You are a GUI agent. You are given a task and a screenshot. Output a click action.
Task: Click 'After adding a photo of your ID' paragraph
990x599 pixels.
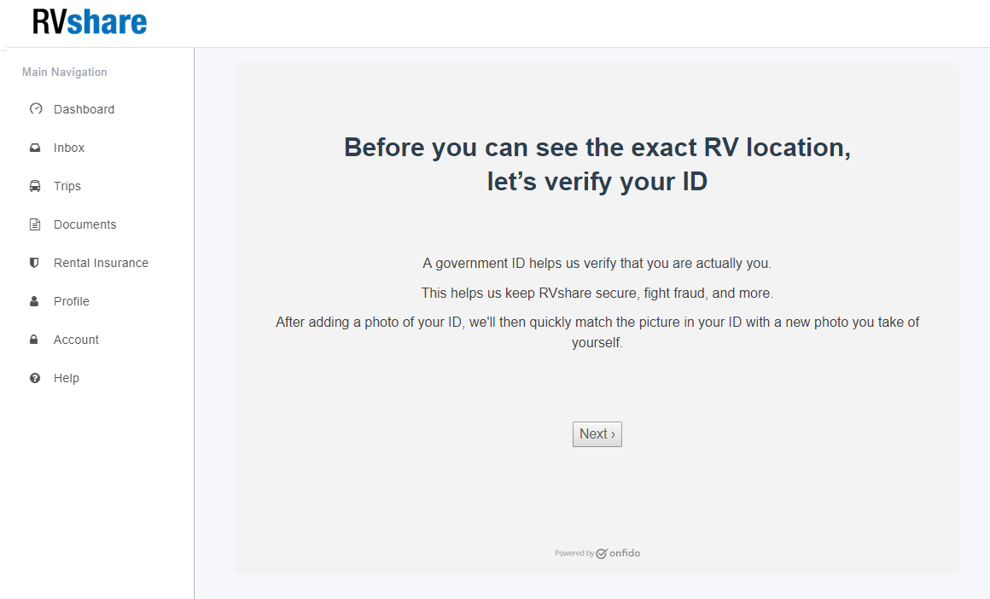(x=597, y=332)
